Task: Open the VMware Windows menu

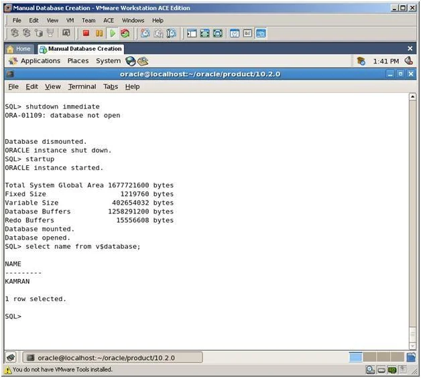Action: point(133,20)
